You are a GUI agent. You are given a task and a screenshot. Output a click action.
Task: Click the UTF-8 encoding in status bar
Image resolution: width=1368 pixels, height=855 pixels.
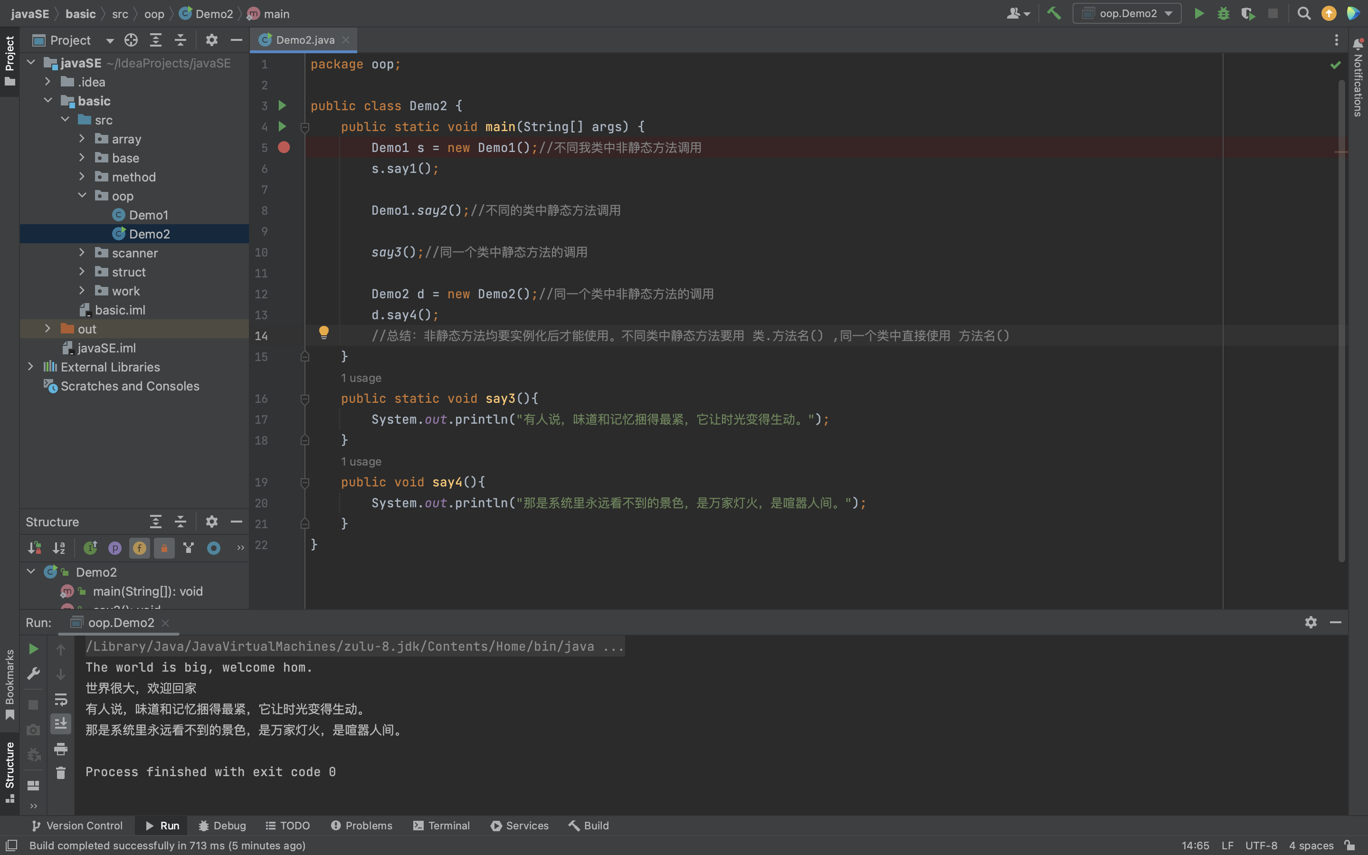pyautogui.click(x=1261, y=845)
